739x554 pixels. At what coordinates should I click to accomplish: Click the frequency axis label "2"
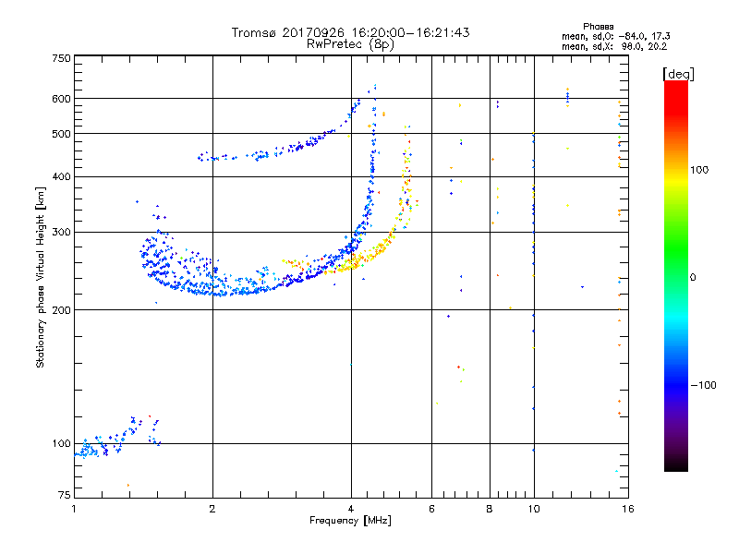(x=212, y=509)
